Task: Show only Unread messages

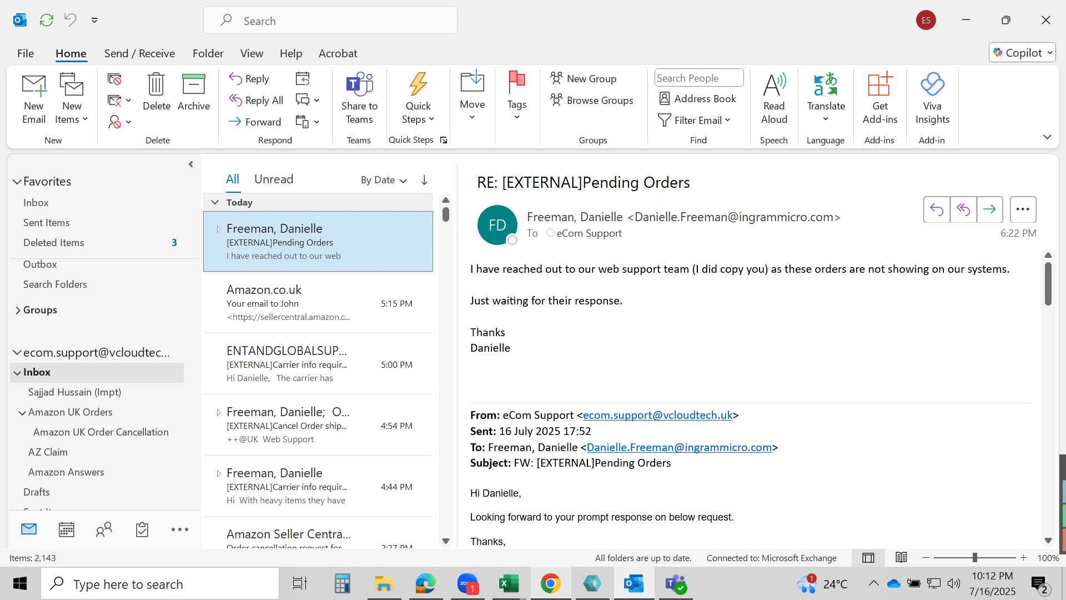Action: point(274,179)
